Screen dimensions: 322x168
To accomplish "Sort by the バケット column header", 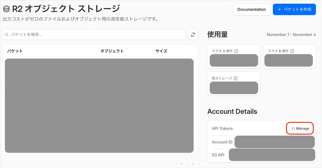I will tap(15, 51).
